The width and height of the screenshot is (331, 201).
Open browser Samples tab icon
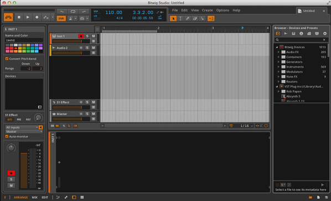(x=286, y=34)
